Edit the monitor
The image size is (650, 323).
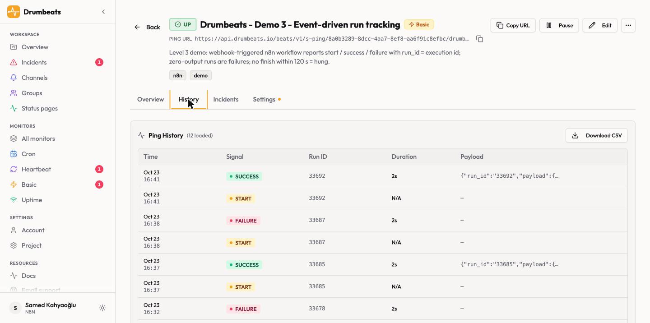click(600, 25)
